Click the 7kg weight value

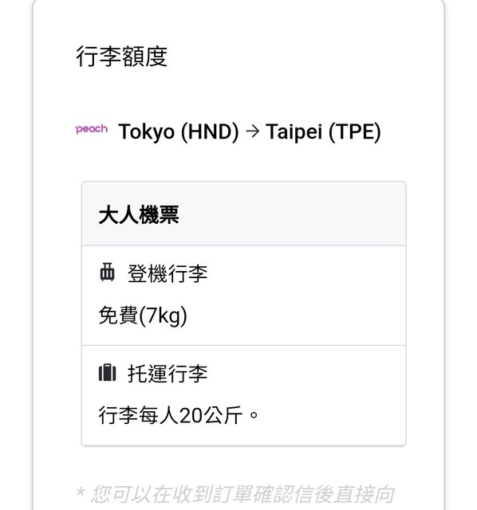[164, 316]
